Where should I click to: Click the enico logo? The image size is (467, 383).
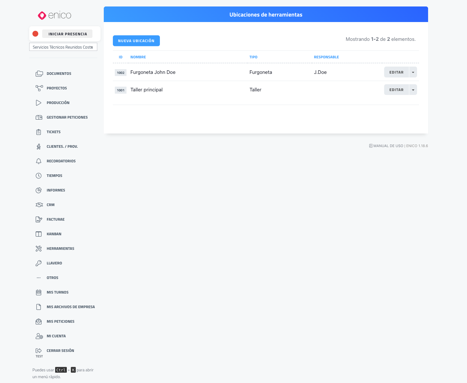pyautogui.click(x=54, y=15)
